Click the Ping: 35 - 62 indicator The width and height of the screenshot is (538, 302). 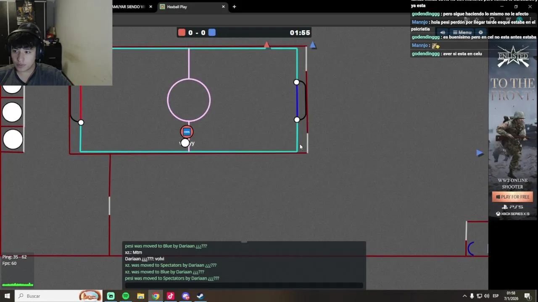point(14,257)
